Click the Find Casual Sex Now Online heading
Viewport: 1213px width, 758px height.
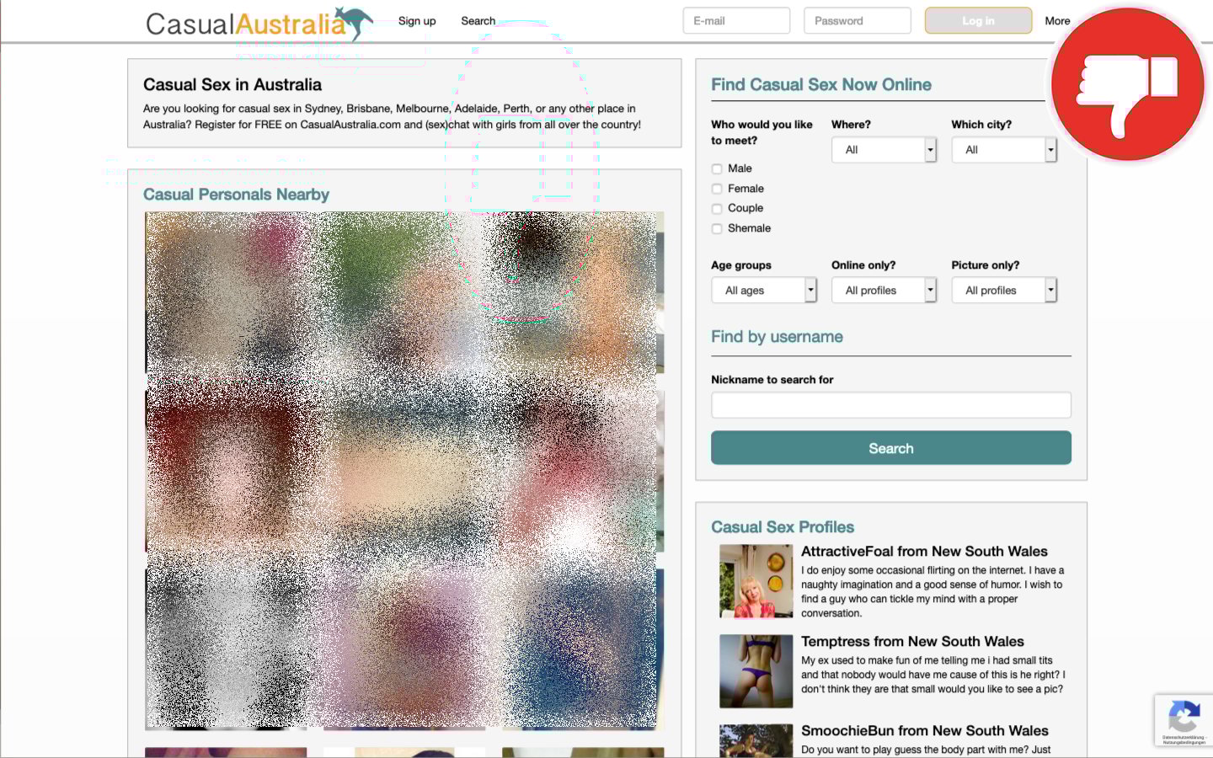pyautogui.click(x=821, y=85)
